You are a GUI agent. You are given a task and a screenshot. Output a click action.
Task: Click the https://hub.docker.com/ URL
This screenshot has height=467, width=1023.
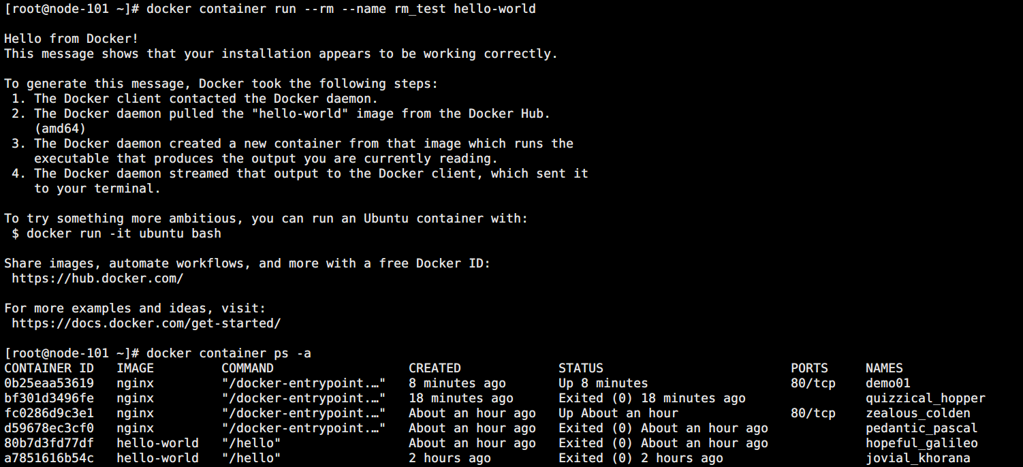[x=97, y=278]
